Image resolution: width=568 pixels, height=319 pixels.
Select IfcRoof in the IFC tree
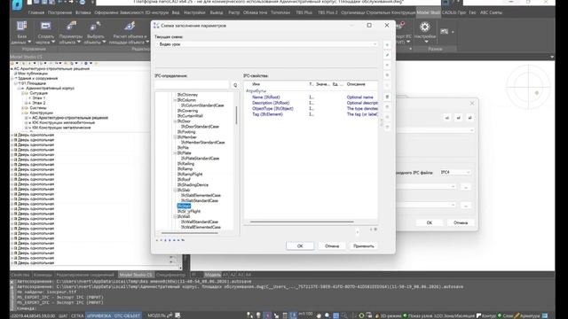[x=184, y=180]
